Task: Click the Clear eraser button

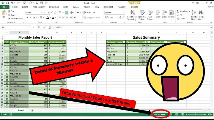Action: click(181, 18)
